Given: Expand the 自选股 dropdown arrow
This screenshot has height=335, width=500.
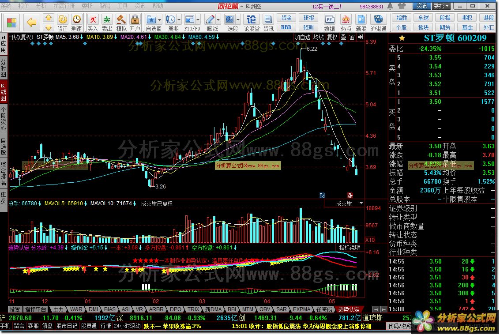Looking at the screenshot, I should click(159, 20).
